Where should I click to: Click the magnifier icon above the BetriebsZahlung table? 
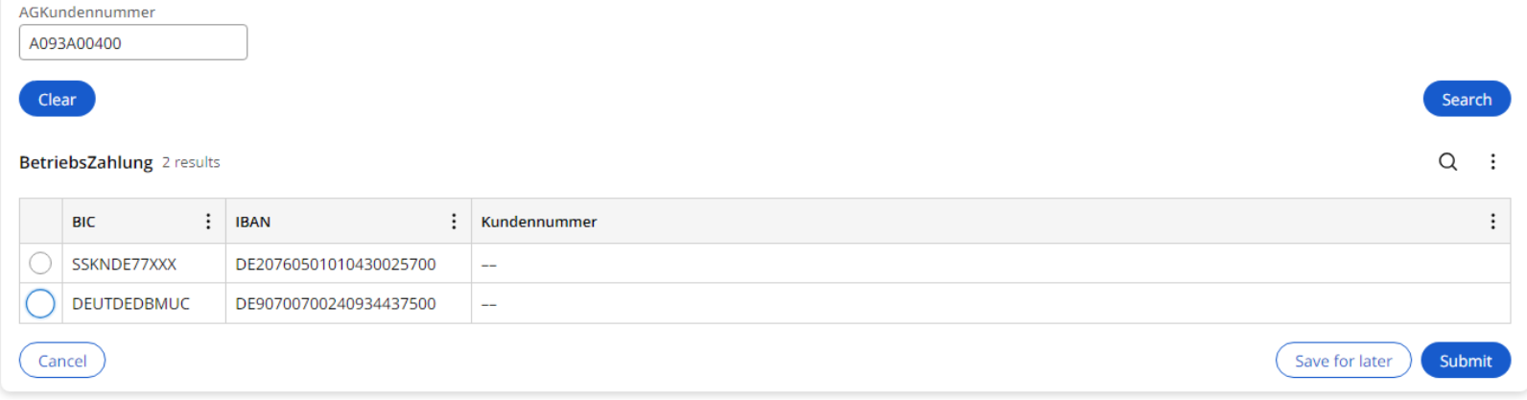tap(1447, 162)
